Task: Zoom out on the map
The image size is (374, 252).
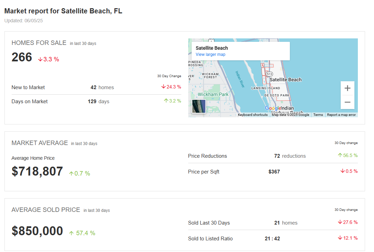Action: (347, 102)
